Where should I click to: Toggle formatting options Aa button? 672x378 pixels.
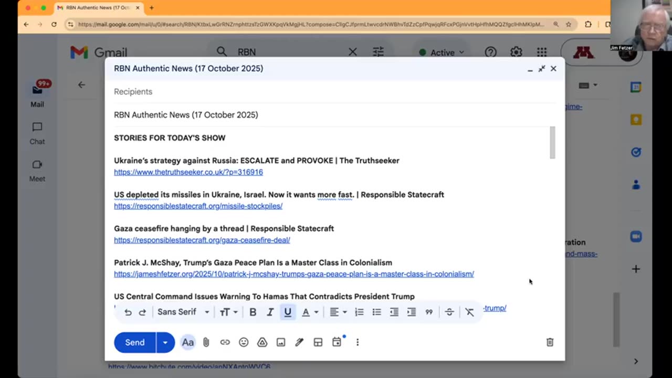(188, 342)
